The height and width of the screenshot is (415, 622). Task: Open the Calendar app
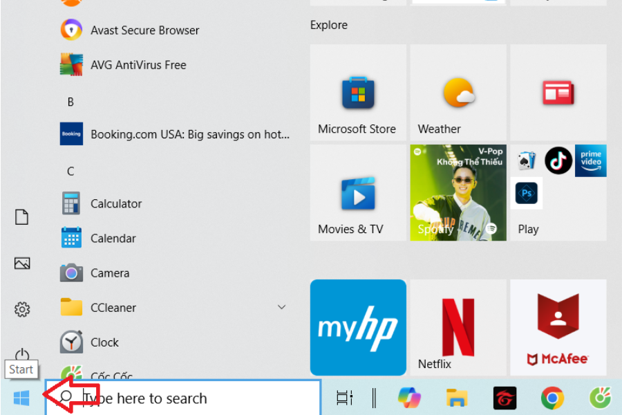113,238
